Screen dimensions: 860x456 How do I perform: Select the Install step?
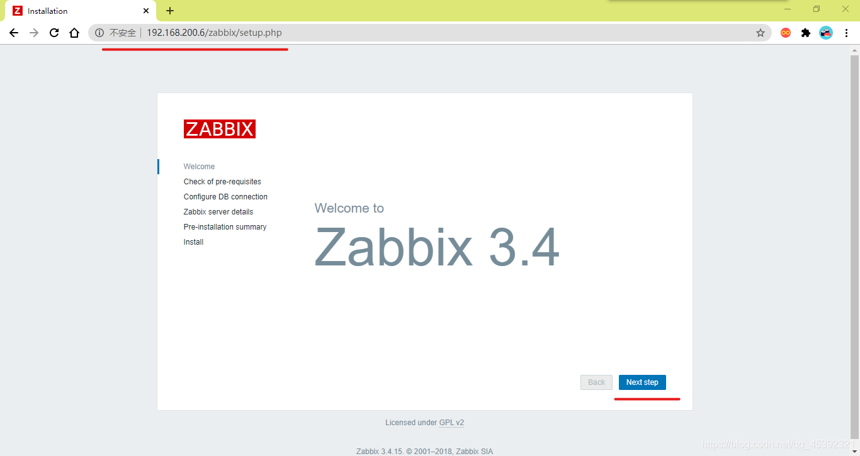pyautogui.click(x=193, y=242)
